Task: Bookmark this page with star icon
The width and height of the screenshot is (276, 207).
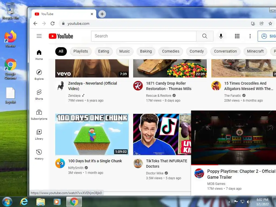Action: (270, 23)
